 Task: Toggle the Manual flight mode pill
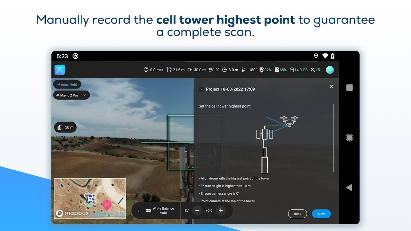click(x=67, y=84)
